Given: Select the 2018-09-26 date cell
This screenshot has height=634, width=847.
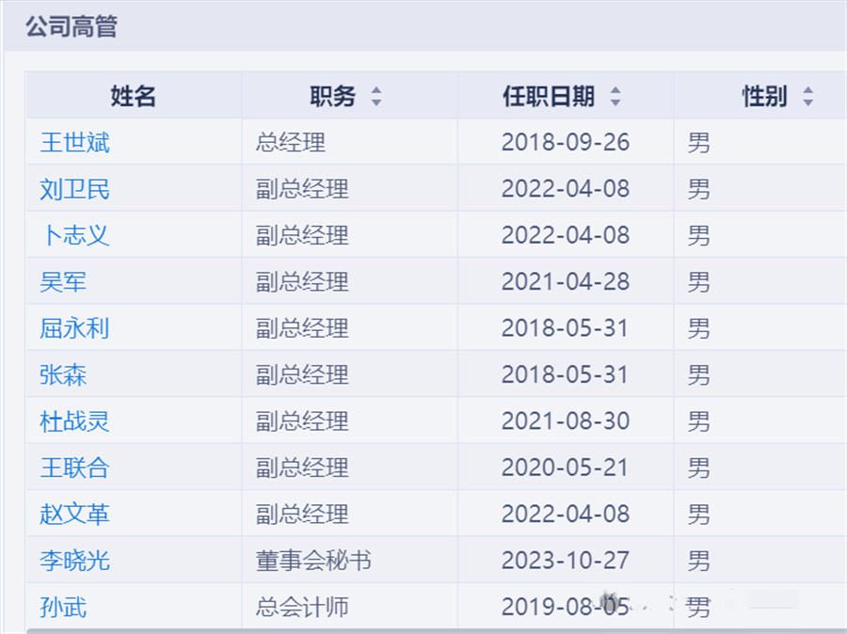Looking at the screenshot, I should 566,143.
